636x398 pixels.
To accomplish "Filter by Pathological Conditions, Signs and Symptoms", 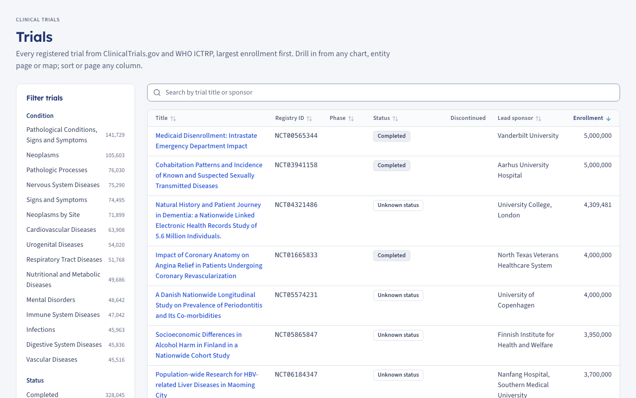I will [x=76, y=135].
